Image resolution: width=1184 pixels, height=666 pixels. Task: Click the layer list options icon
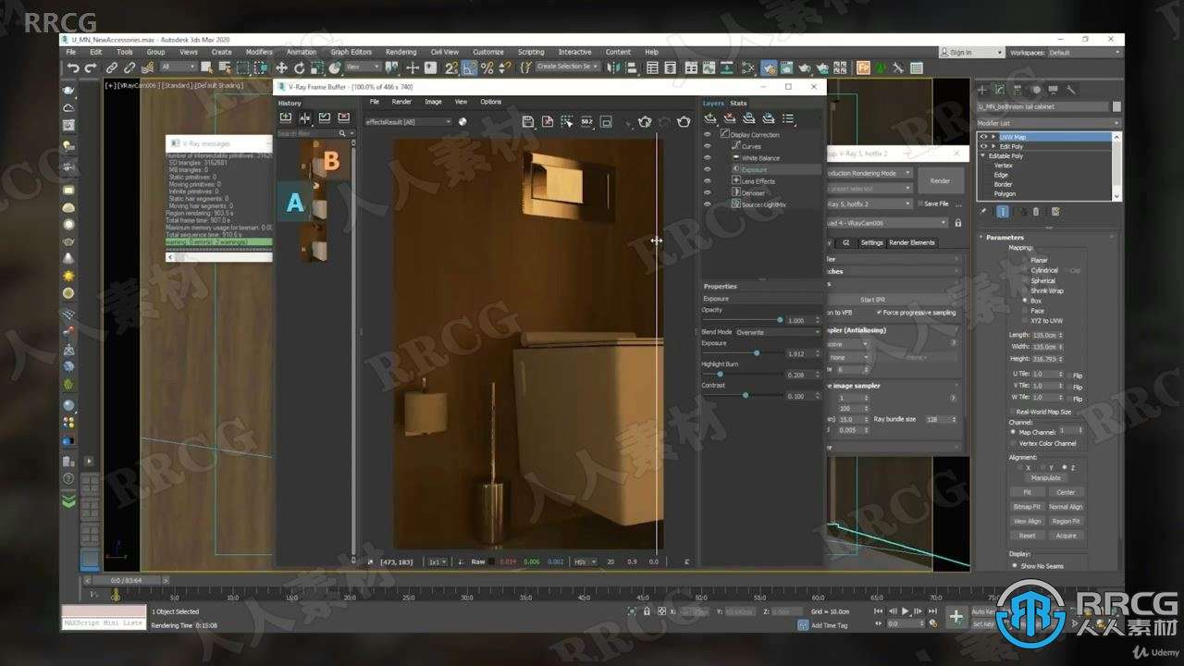click(x=788, y=118)
